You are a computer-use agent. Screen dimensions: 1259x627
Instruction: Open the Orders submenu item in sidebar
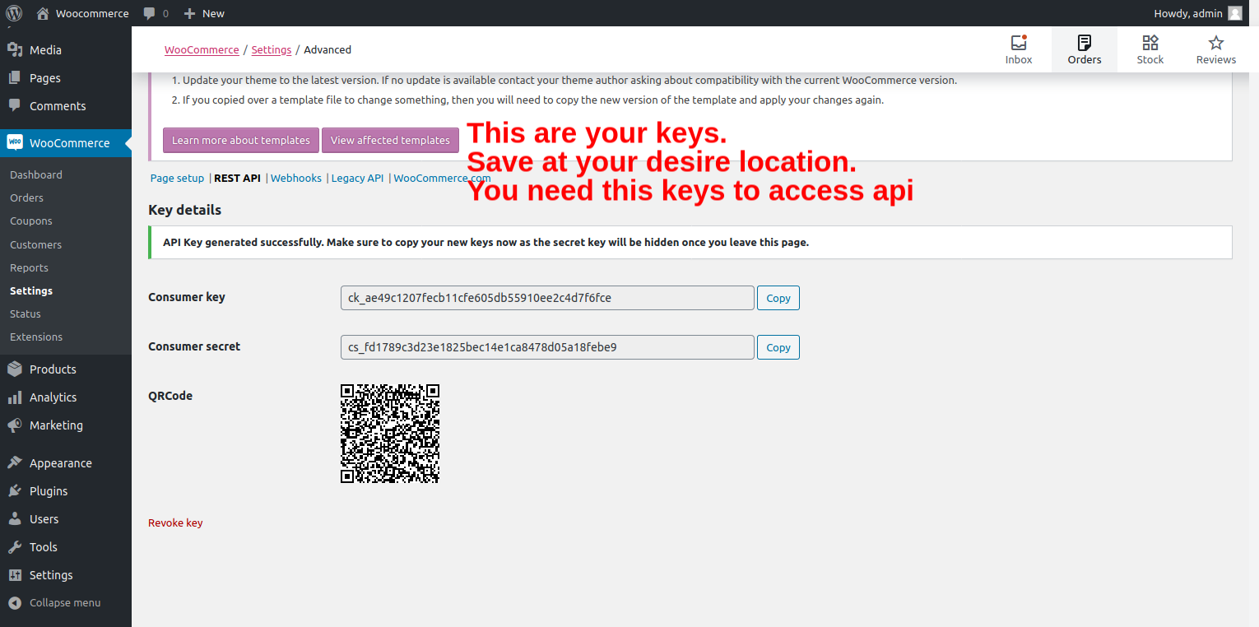[26, 197]
